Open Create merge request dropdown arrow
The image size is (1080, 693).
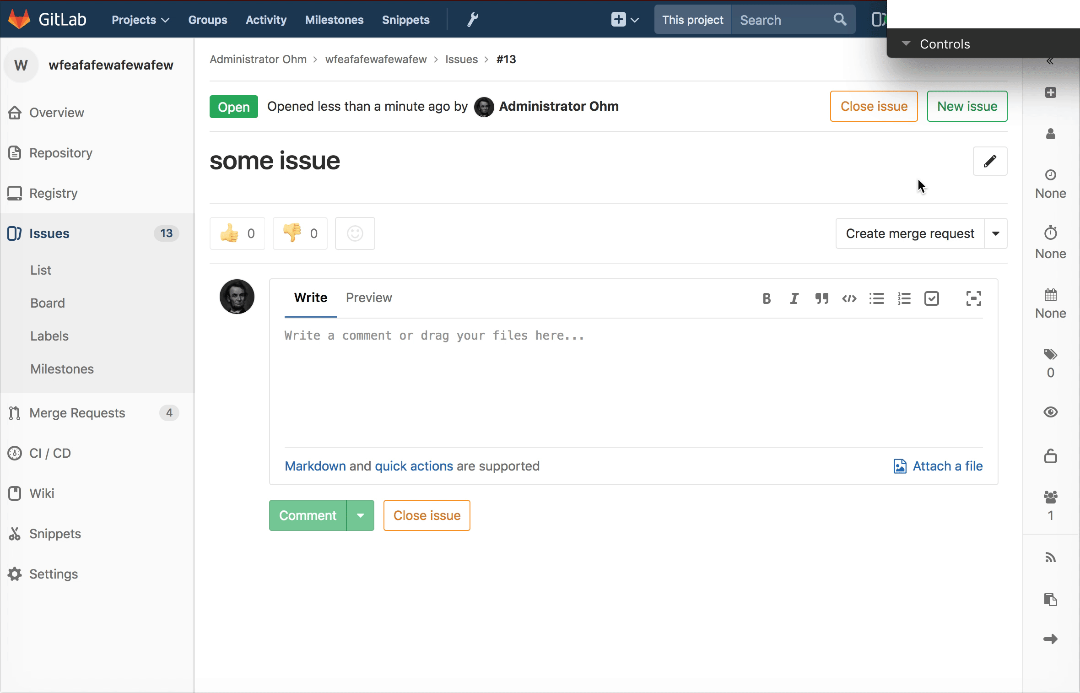(995, 233)
